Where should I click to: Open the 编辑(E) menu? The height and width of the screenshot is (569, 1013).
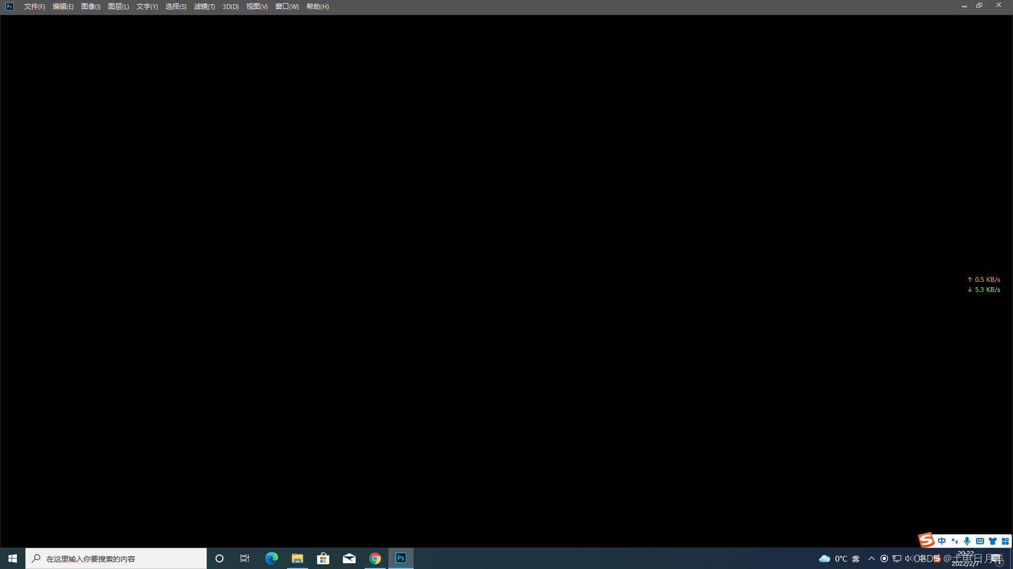click(63, 6)
